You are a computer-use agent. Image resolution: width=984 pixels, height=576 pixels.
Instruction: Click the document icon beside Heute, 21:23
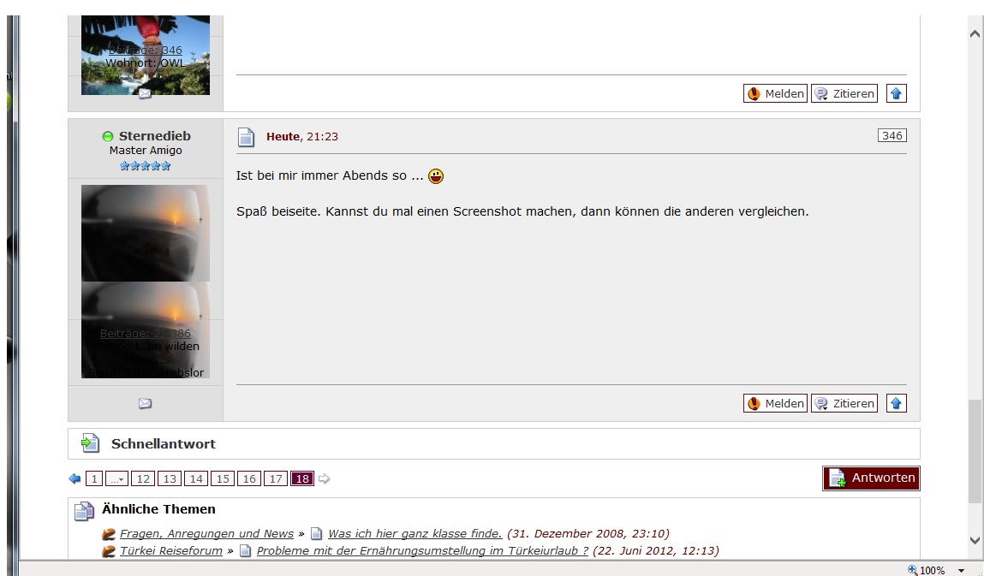[x=247, y=137]
